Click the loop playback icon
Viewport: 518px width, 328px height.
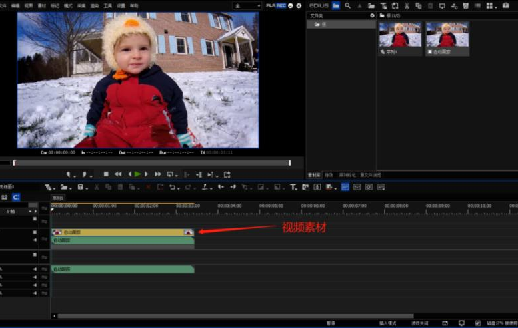[x=227, y=174]
